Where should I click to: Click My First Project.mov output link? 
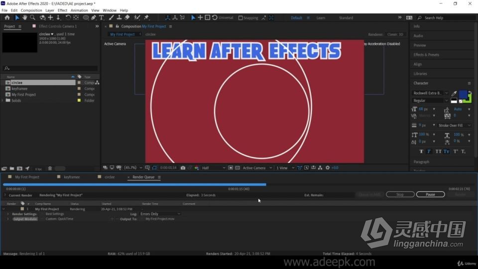pyautogui.click(x=160, y=219)
